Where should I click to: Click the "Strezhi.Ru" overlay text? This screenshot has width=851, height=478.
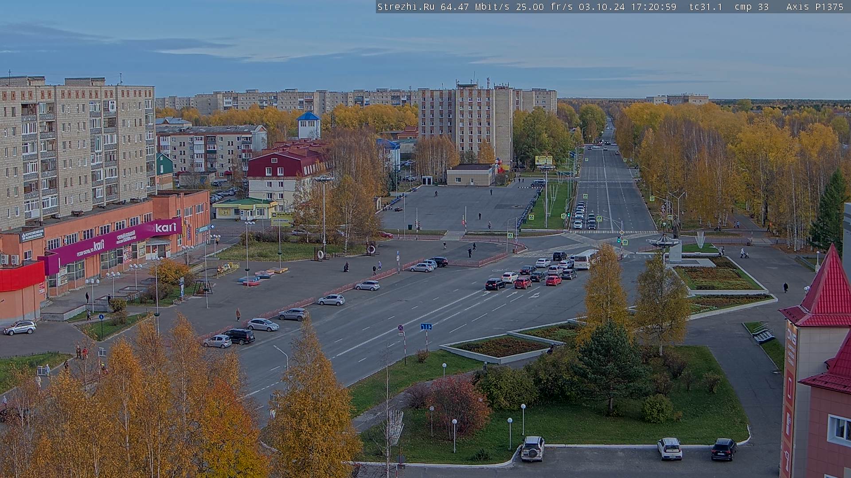tap(406, 7)
